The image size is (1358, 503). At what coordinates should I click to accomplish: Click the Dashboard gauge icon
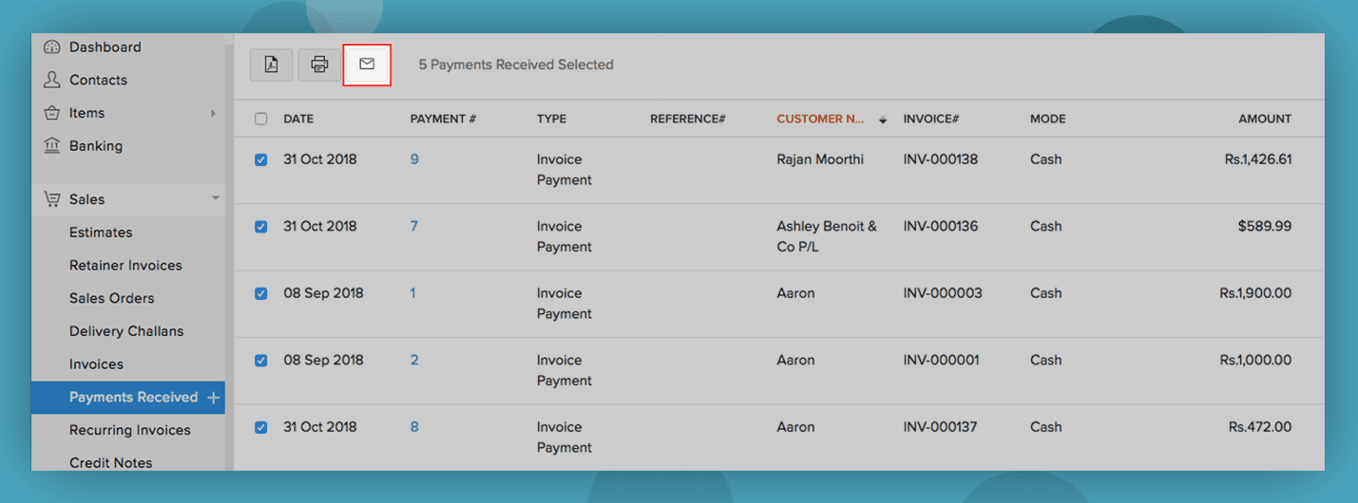coord(52,47)
